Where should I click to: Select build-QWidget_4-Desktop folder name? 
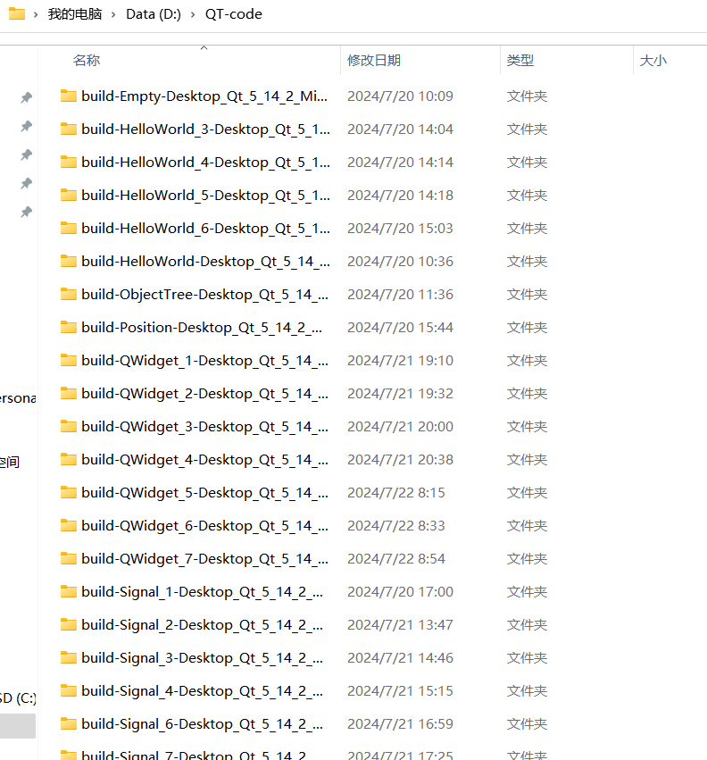pyautogui.click(x=205, y=459)
